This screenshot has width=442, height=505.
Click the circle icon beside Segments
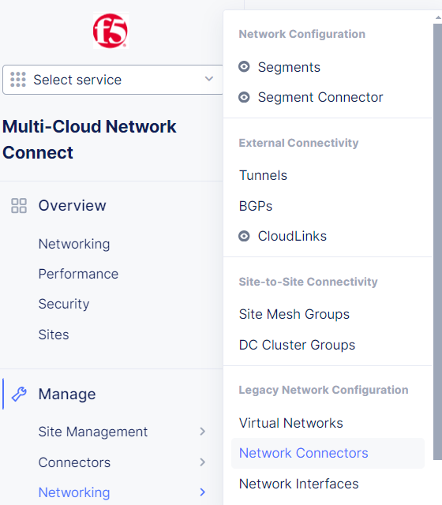click(244, 66)
